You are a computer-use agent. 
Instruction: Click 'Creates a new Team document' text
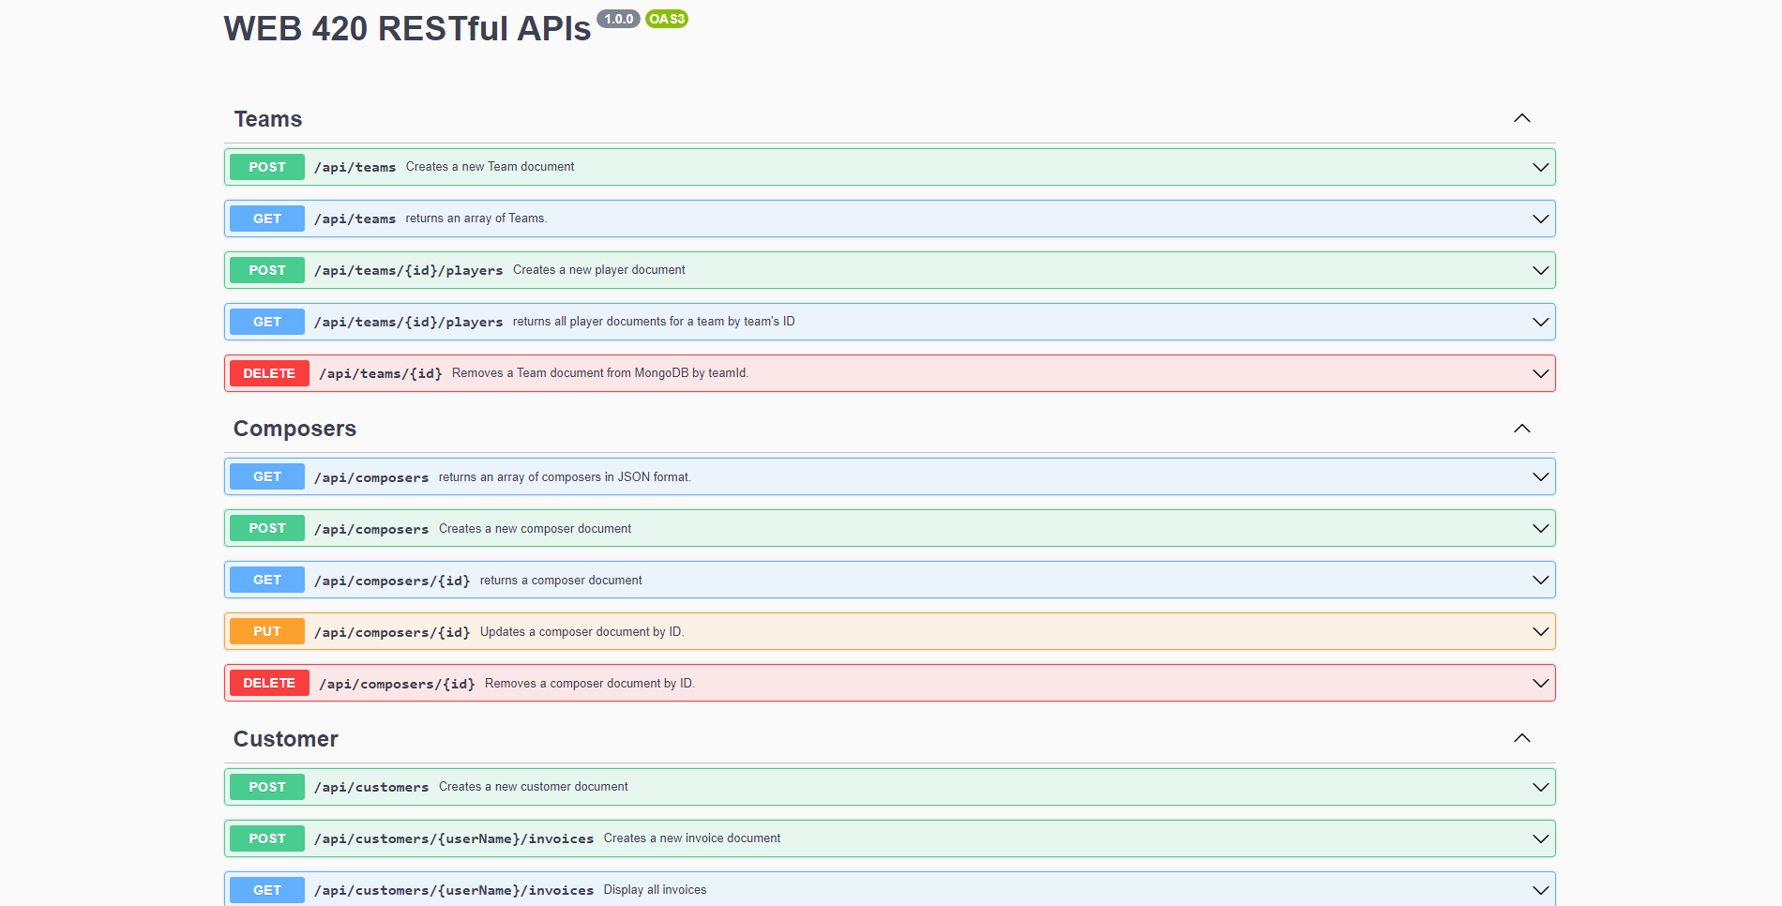490,167
